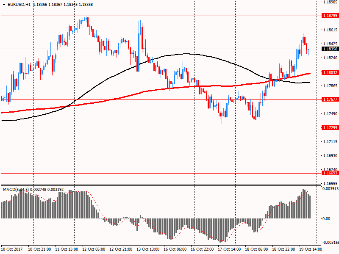The height and width of the screenshot is (254, 339).
Task: Click the 18 Oct 06:00 time axis label
Action: click(x=257, y=249)
